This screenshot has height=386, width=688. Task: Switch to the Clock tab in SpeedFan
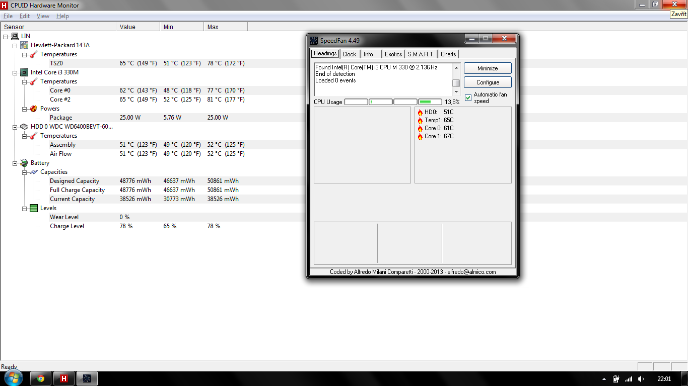(x=349, y=54)
